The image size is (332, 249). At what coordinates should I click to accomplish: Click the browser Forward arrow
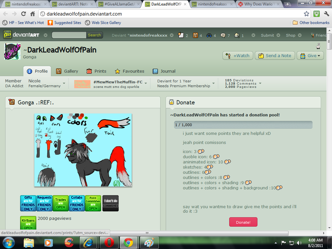pyautogui.click(x=14, y=14)
